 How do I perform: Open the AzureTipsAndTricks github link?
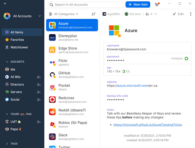[147, 125]
